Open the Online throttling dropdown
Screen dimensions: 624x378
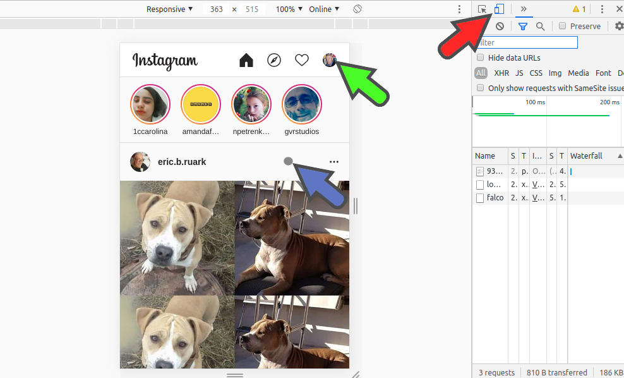[325, 9]
